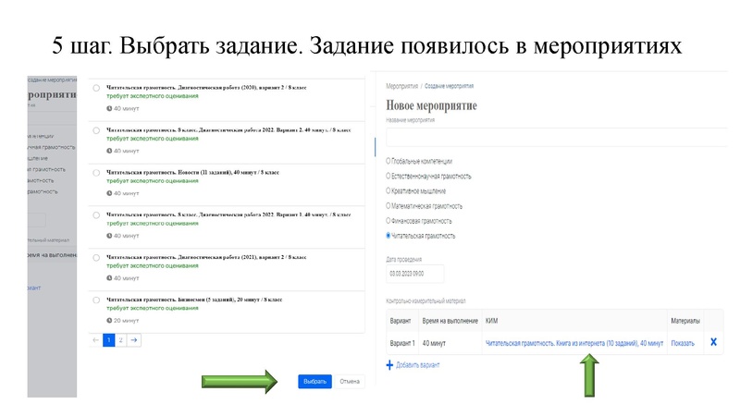This screenshot has height=416, width=740.
Task: Select the Диагностическая работа (2020) вариант 2 radio
Action: [x=96, y=88]
